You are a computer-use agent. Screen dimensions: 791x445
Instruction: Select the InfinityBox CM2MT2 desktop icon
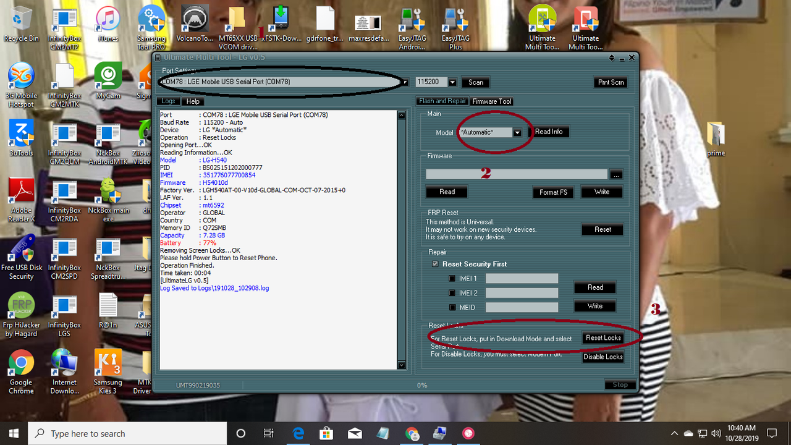coord(64,28)
